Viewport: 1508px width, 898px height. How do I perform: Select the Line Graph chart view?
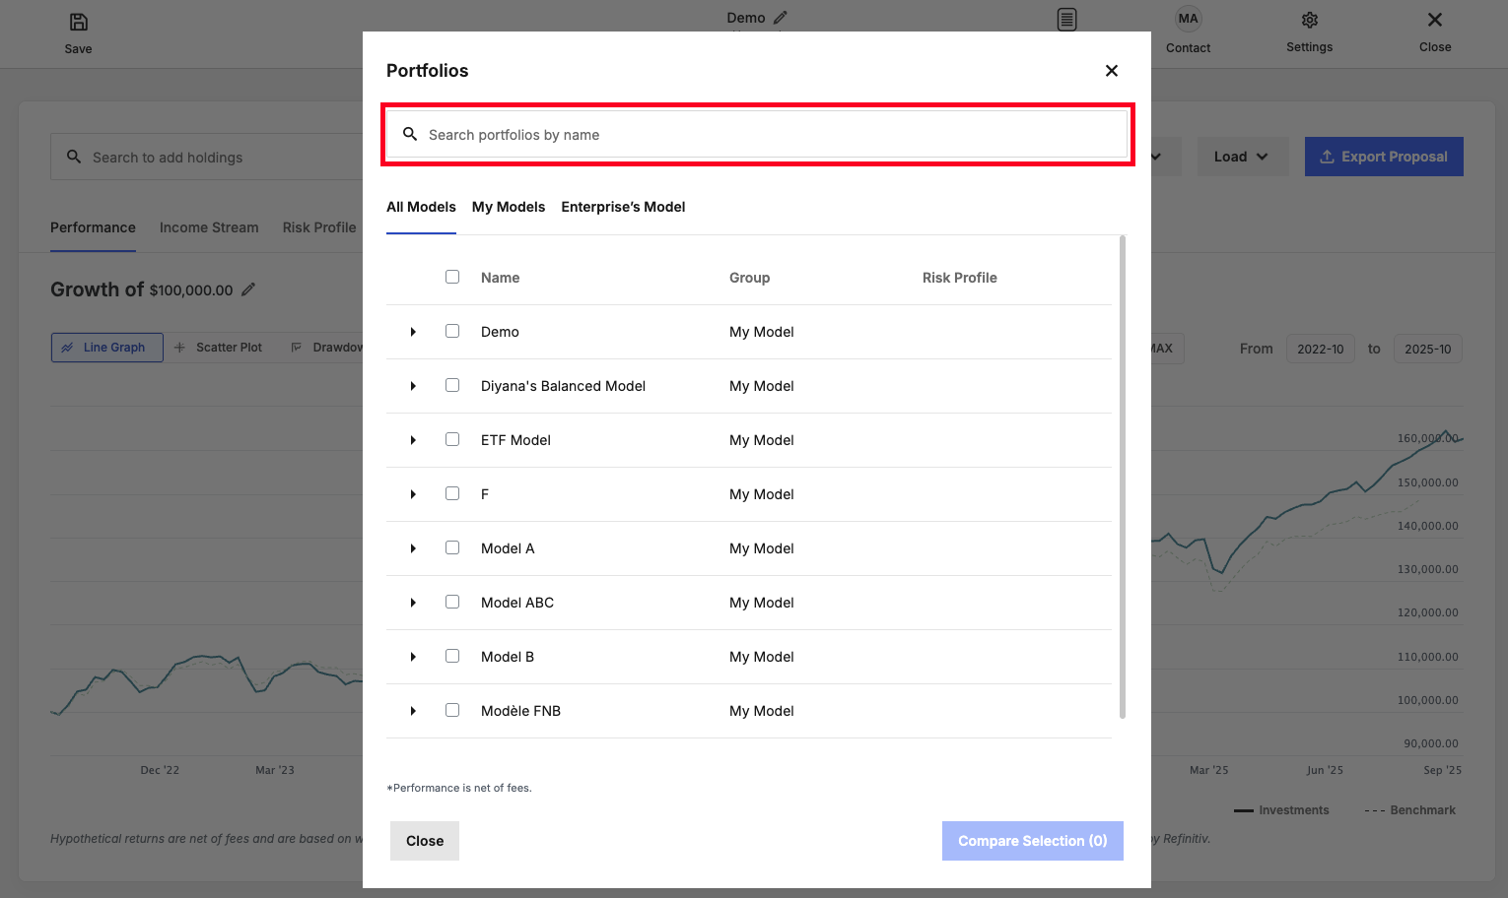pyautogui.click(x=107, y=348)
